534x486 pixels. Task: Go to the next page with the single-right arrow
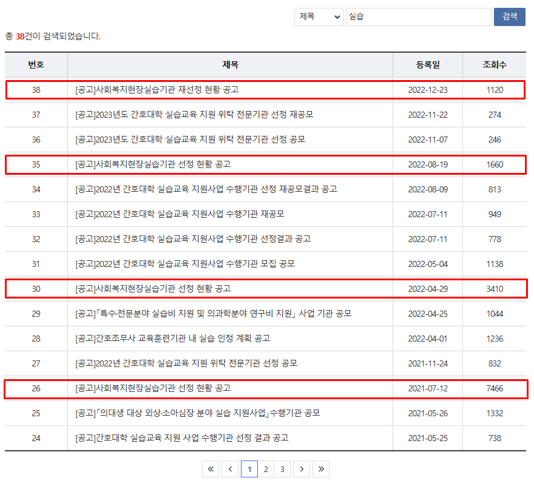[302, 469]
